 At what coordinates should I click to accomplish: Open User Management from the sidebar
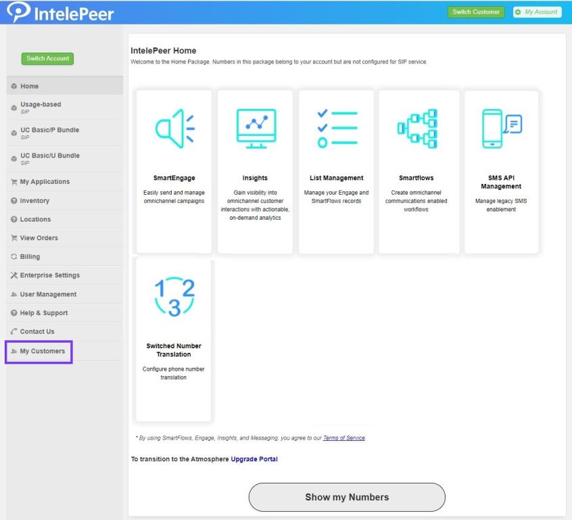click(64, 294)
